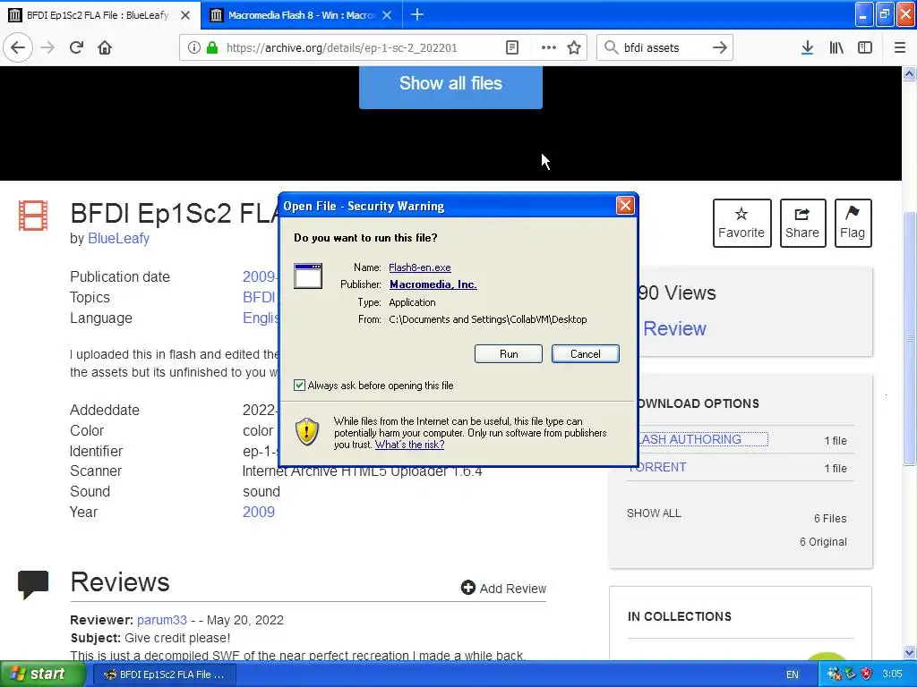
Task: Open the downloads panel
Action: (x=807, y=48)
